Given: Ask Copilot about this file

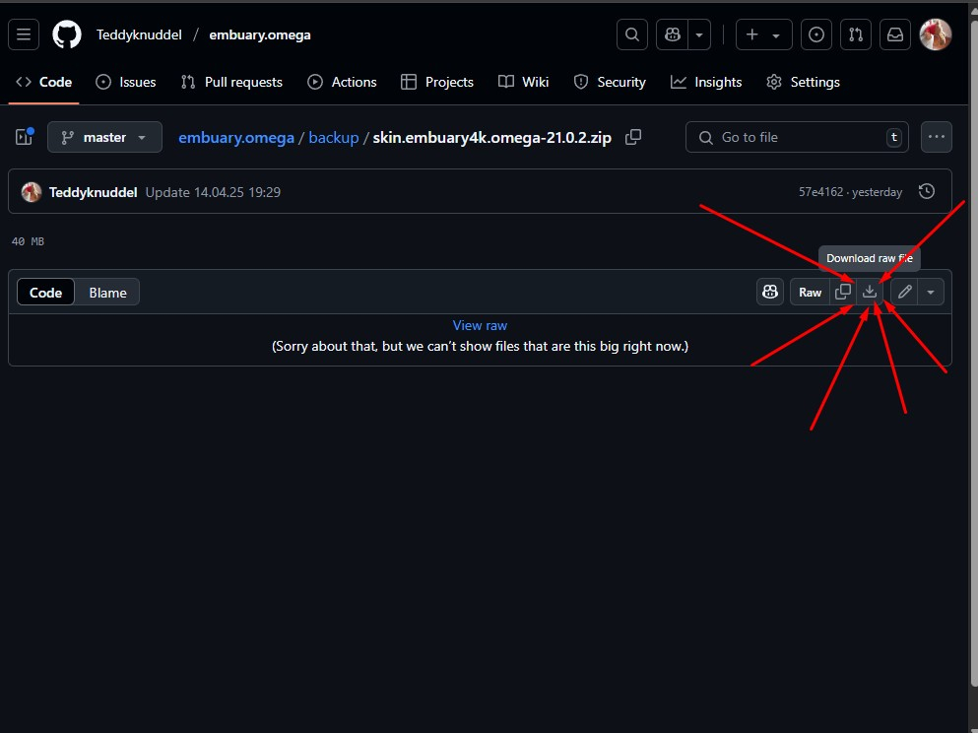Looking at the screenshot, I should click(x=770, y=292).
